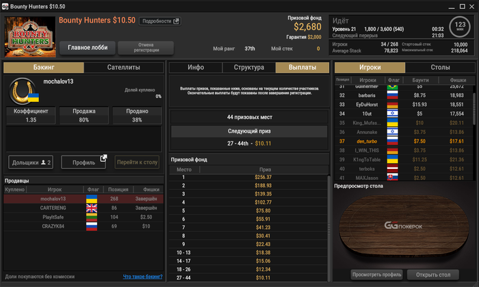The width and height of the screenshot is (479, 287).
Task: Click Ukrainian flag beside K1ngToTable
Action: pyautogui.click(x=393, y=159)
